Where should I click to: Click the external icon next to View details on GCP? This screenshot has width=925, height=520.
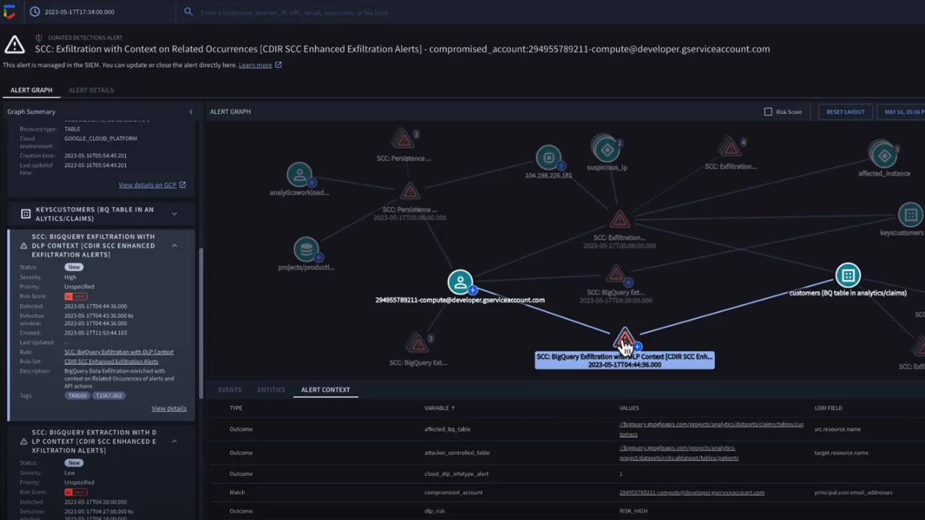click(x=182, y=185)
